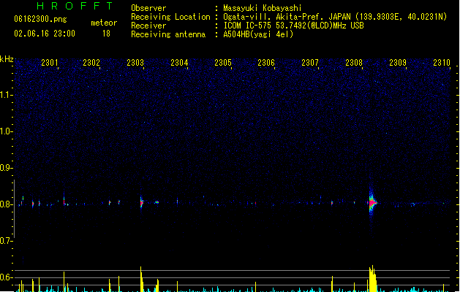Click the 2306 time marker
460x292 pixels.
point(266,63)
